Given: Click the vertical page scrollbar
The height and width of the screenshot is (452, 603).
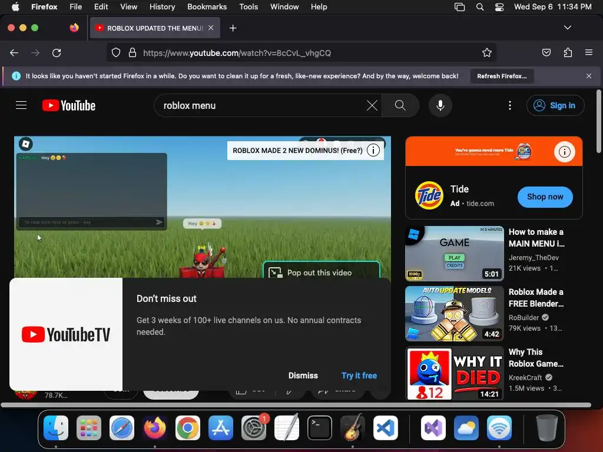Looking at the screenshot, I should (x=599, y=121).
